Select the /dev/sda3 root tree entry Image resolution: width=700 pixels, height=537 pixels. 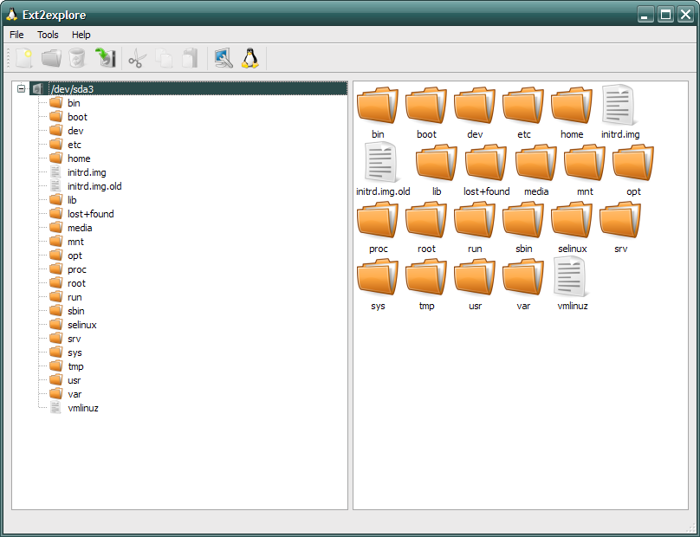tap(72, 88)
